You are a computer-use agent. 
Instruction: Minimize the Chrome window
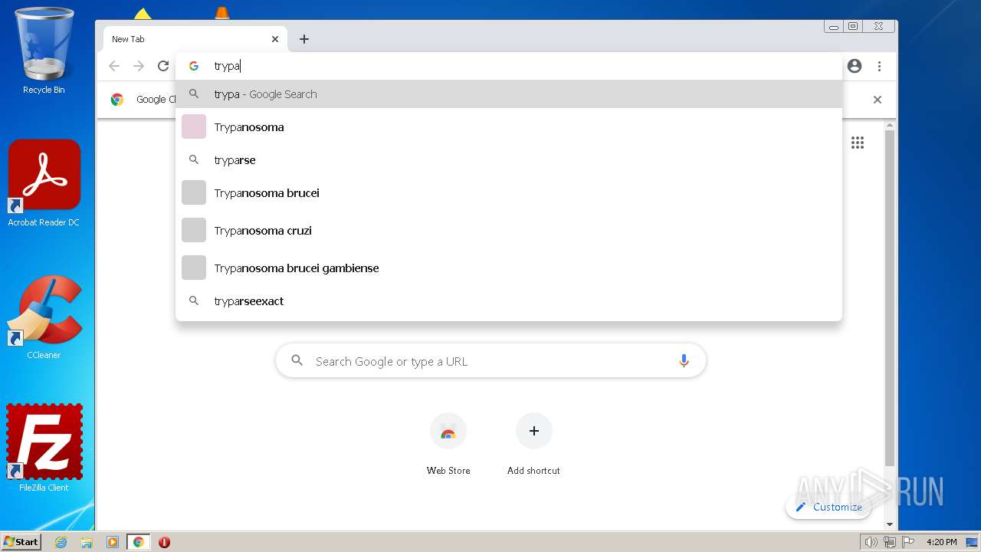pos(834,27)
